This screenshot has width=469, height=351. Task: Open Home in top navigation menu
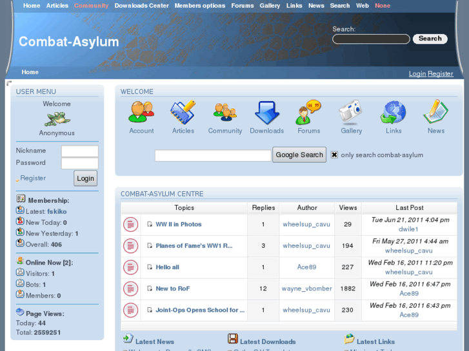32,5
